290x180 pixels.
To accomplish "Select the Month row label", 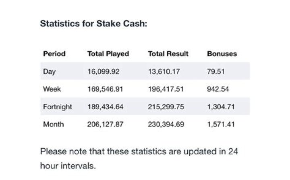I will 53,125.
